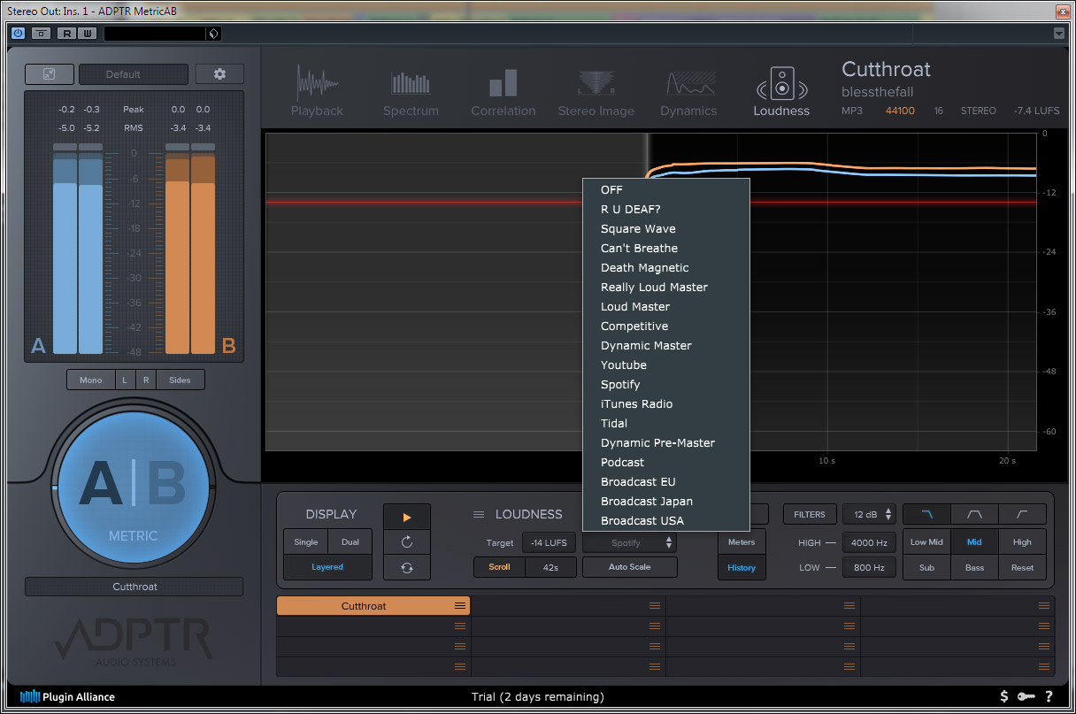Viewport: 1076px width, 714px height.
Task: Solo the L channel
Action: (x=125, y=380)
